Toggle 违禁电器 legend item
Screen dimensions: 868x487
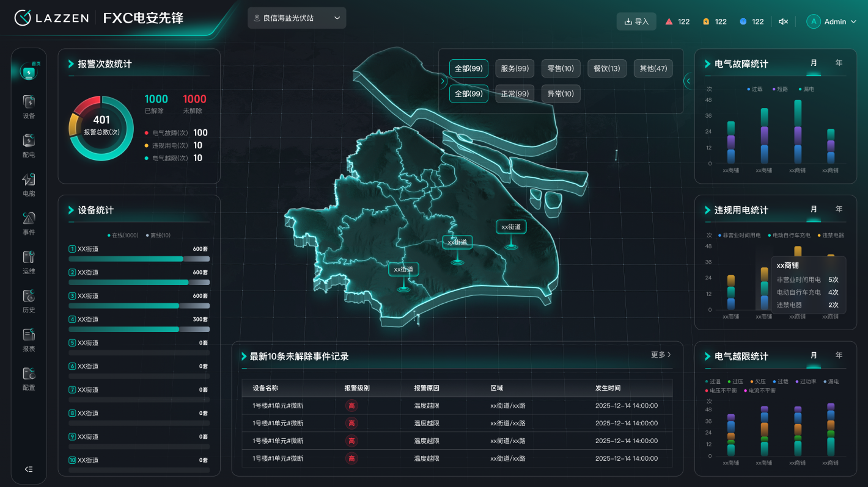(830, 235)
